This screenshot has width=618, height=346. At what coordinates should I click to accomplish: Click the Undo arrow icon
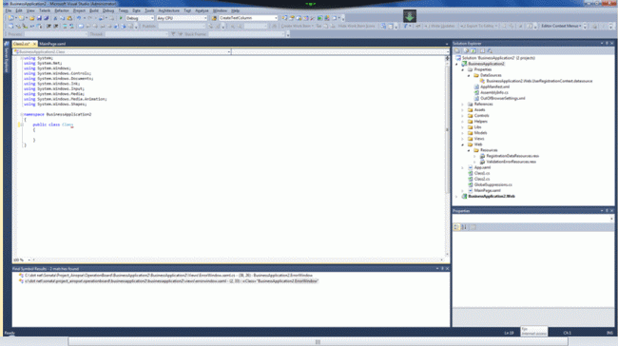79,18
